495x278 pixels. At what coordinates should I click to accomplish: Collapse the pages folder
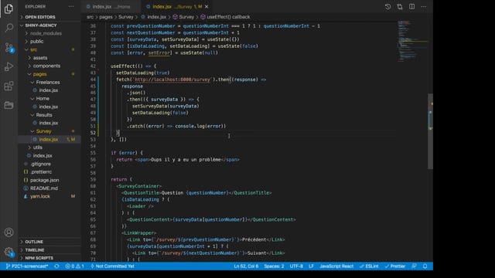(x=39, y=74)
